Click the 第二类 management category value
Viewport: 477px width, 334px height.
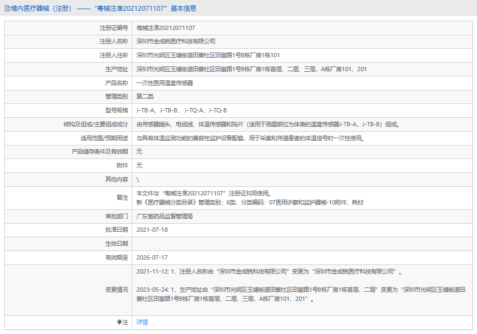point(145,96)
